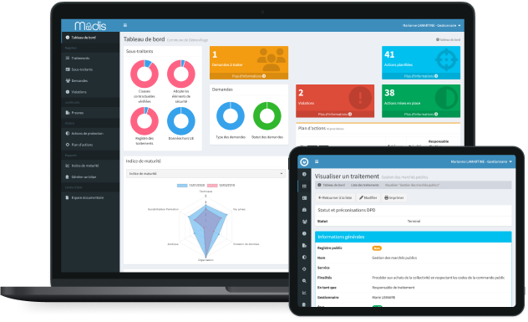Screen dimensions: 528x322
Task: Click Retourner à la liste button
Action: [335, 198]
